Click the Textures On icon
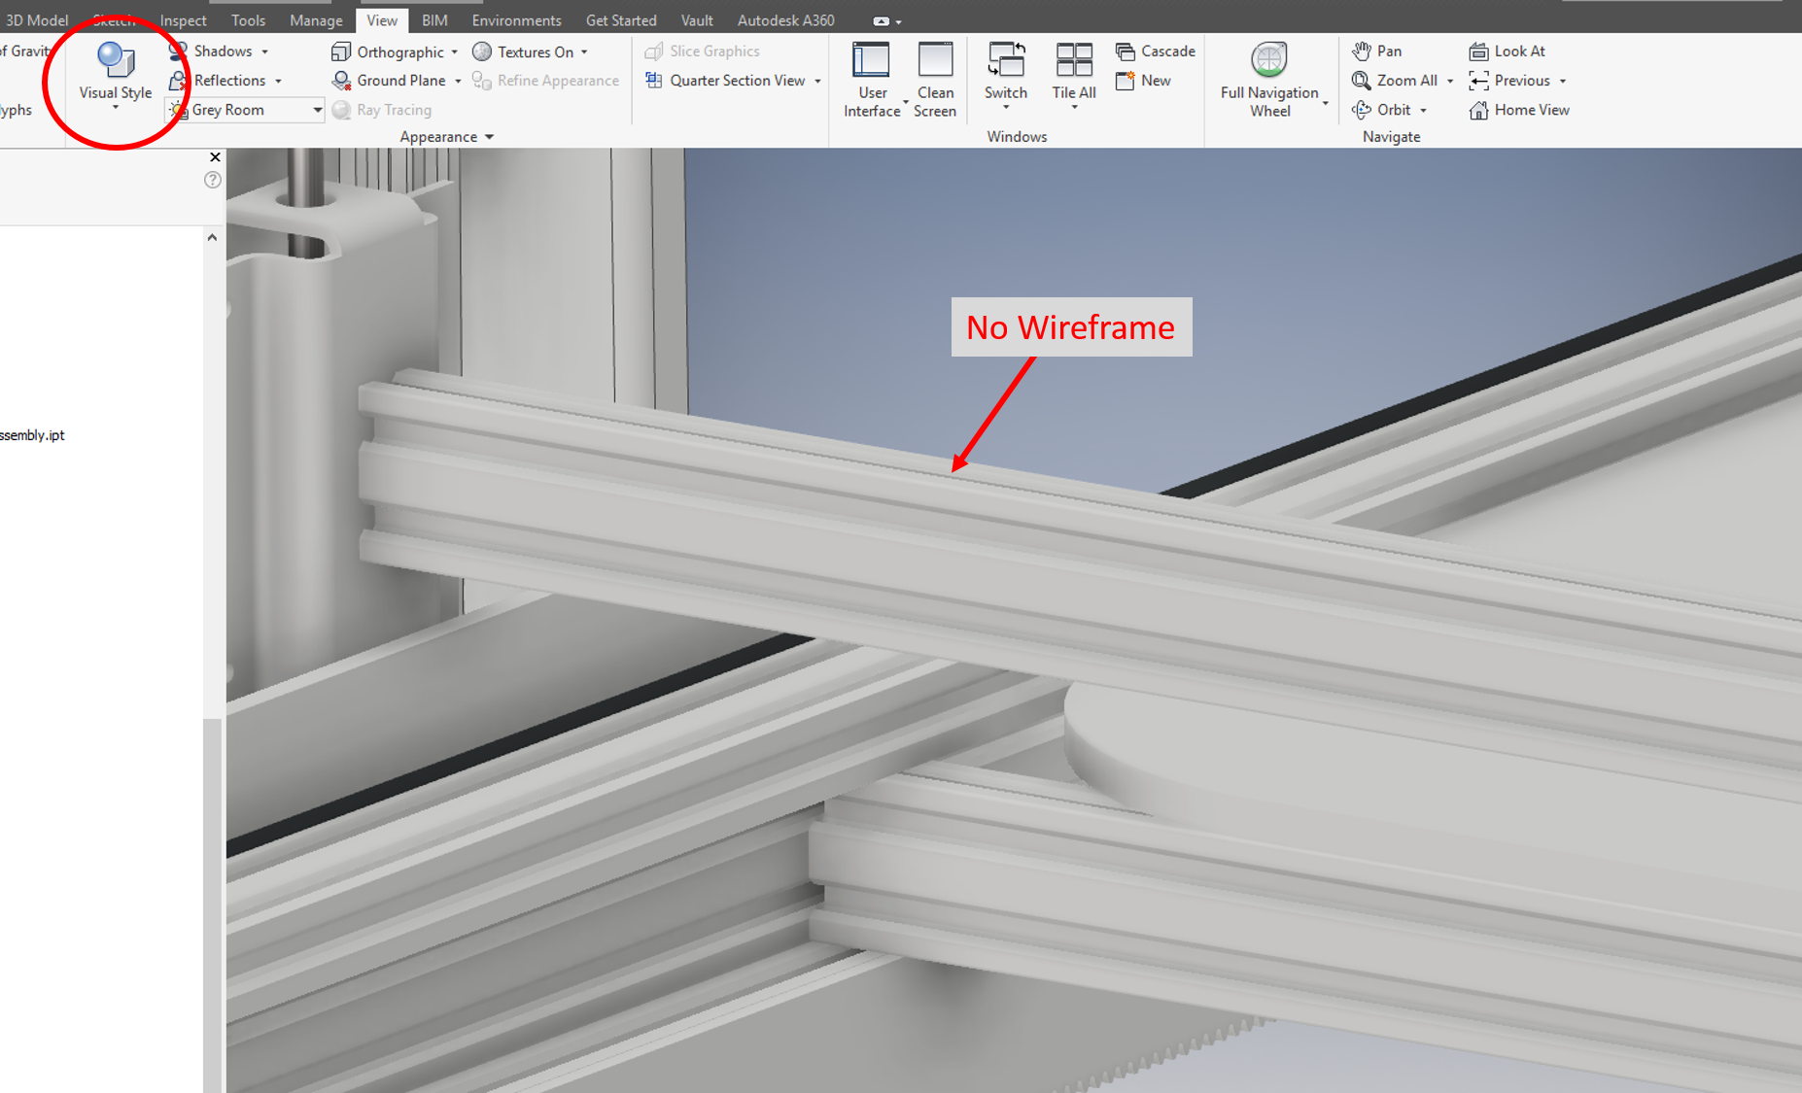The width and height of the screenshot is (1802, 1093). (482, 51)
